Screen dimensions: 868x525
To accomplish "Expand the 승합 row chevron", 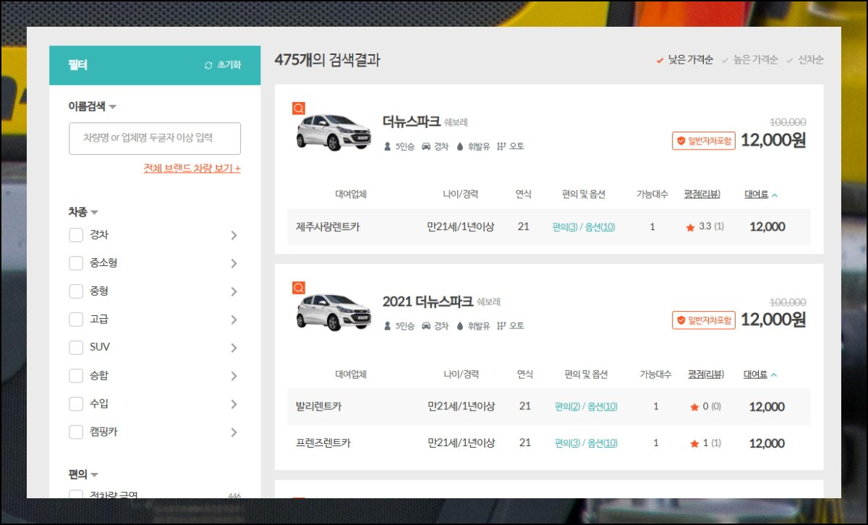I will tap(234, 376).
